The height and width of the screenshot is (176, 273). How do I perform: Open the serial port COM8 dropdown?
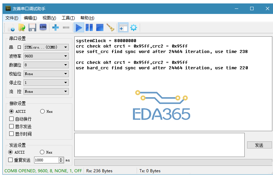46,47
